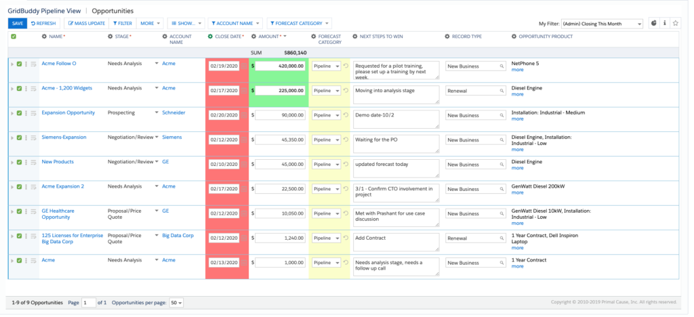Edit the 'Waiting for the PO' next steps box
This screenshot has height=317, width=694.
click(396, 144)
